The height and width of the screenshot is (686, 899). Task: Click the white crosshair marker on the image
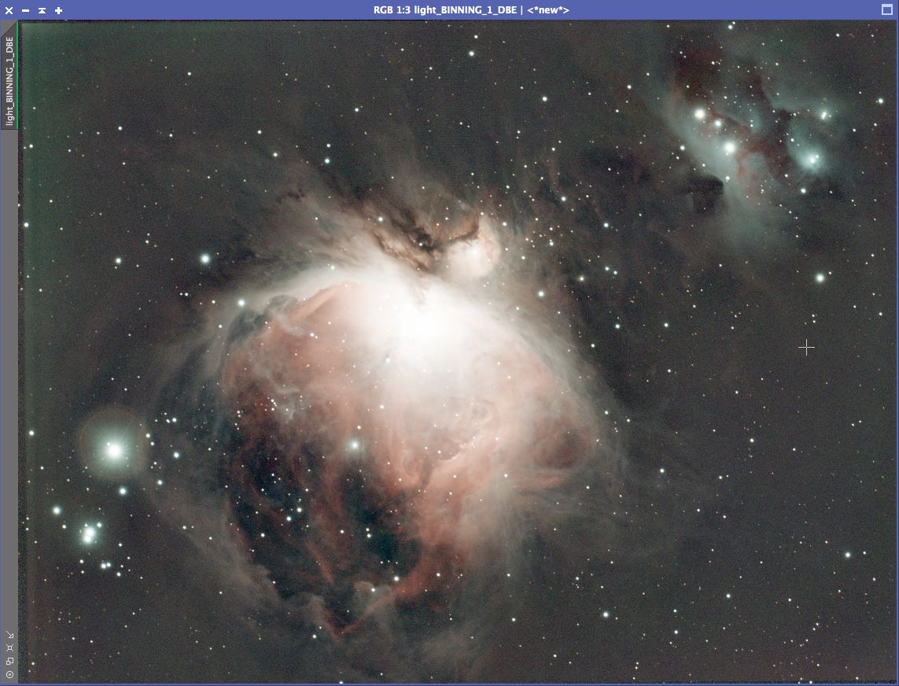(x=806, y=347)
